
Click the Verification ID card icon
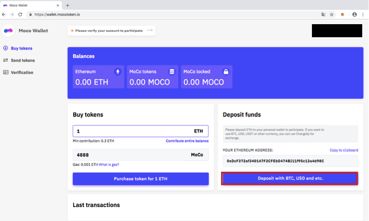[6, 72]
